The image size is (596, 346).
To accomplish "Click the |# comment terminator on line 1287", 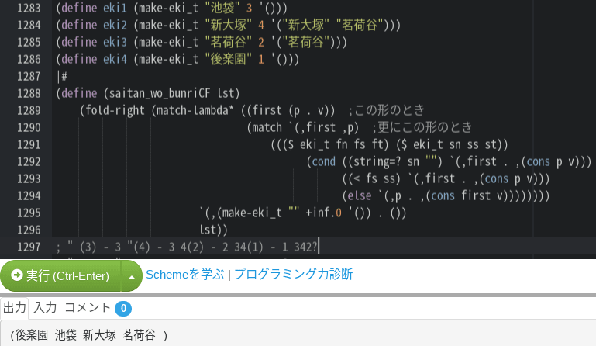I will tap(62, 76).
